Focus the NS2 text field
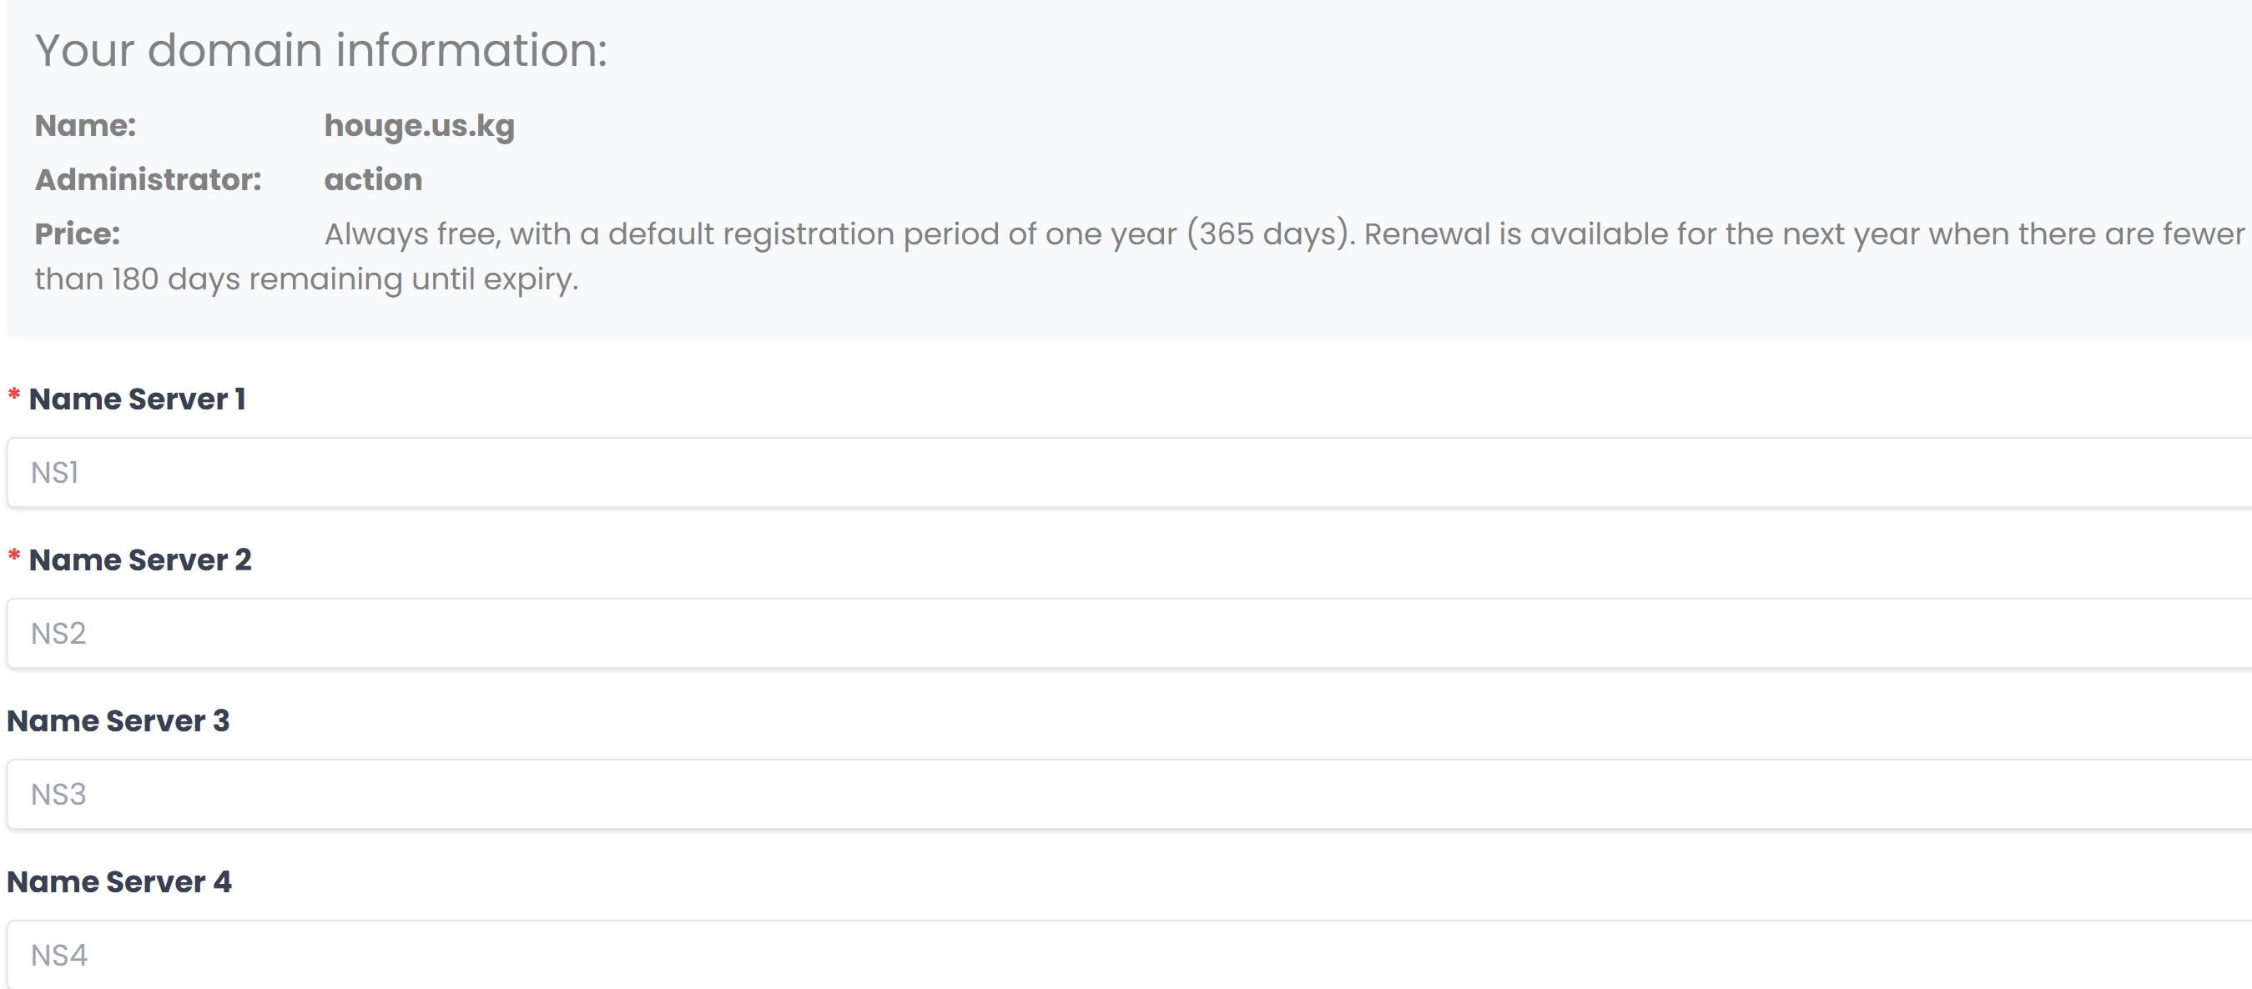 [1128, 634]
